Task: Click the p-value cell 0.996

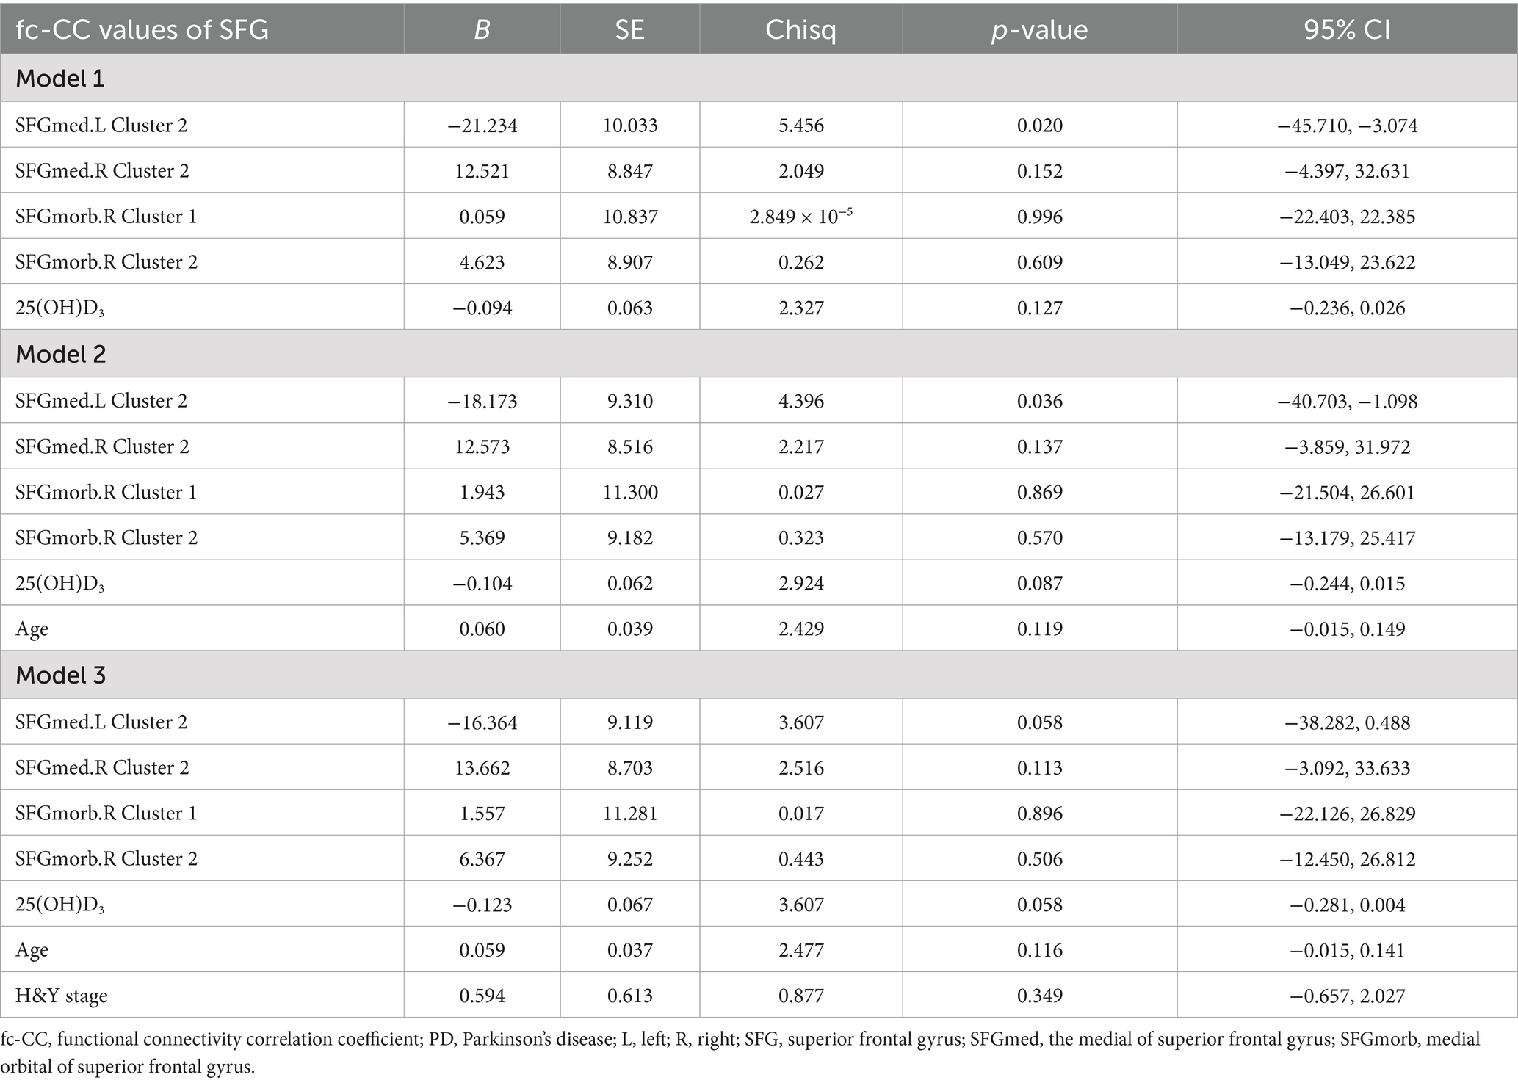Action: (x=1039, y=217)
